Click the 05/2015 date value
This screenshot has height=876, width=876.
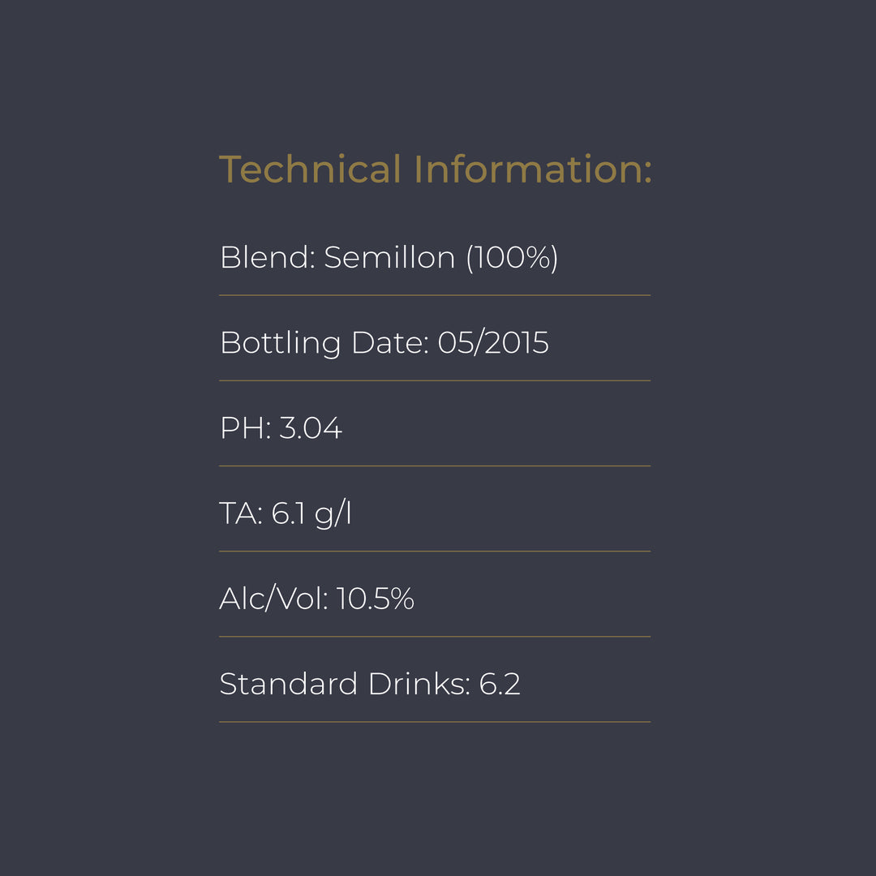coord(493,343)
